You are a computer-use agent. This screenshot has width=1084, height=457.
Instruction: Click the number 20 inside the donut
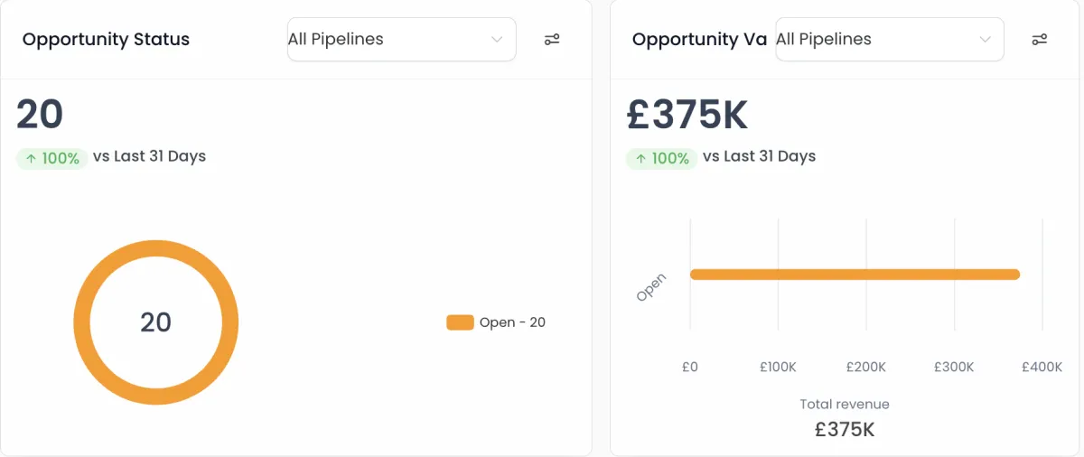pyautogui.click(x=155, y=322)
